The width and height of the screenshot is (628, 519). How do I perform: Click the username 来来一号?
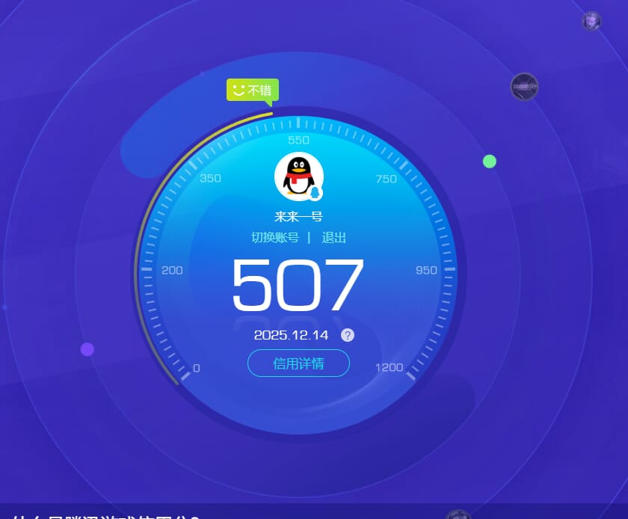click(299, 216)
